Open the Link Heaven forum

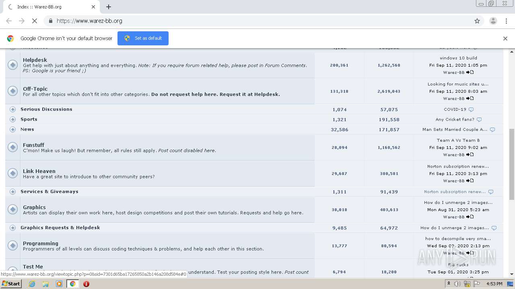[x=39, y=171]
